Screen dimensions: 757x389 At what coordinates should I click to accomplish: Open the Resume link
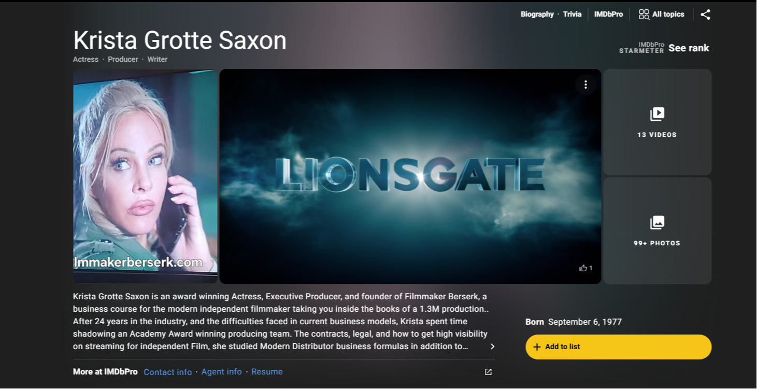(267, 372)
